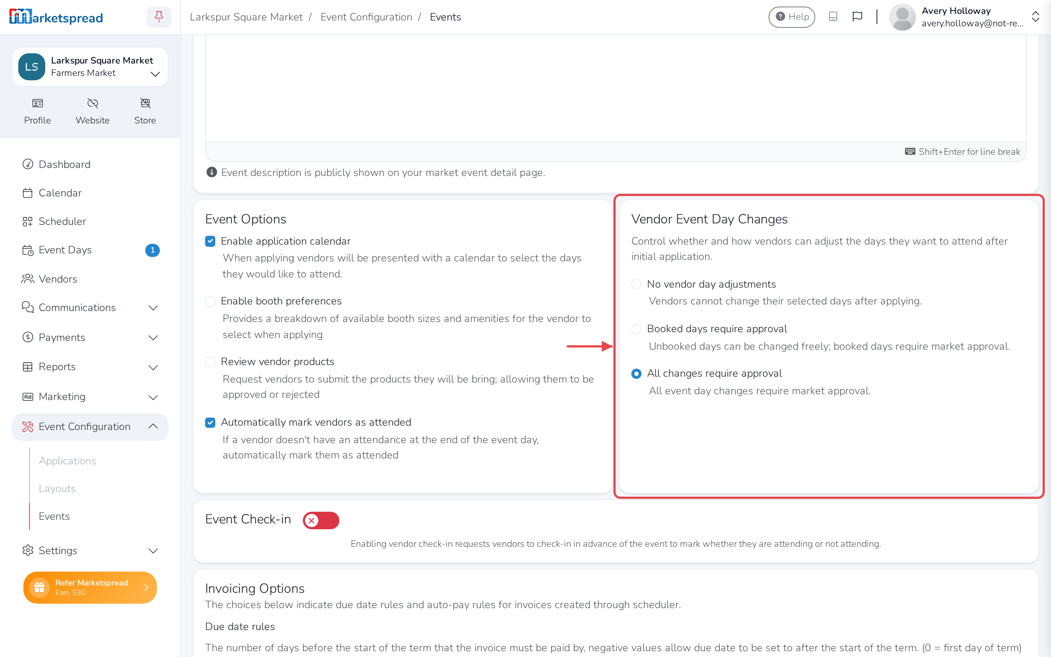Click inside the event description text area
The height and width of the screenshot is (657, 1051).
[616, 88]
